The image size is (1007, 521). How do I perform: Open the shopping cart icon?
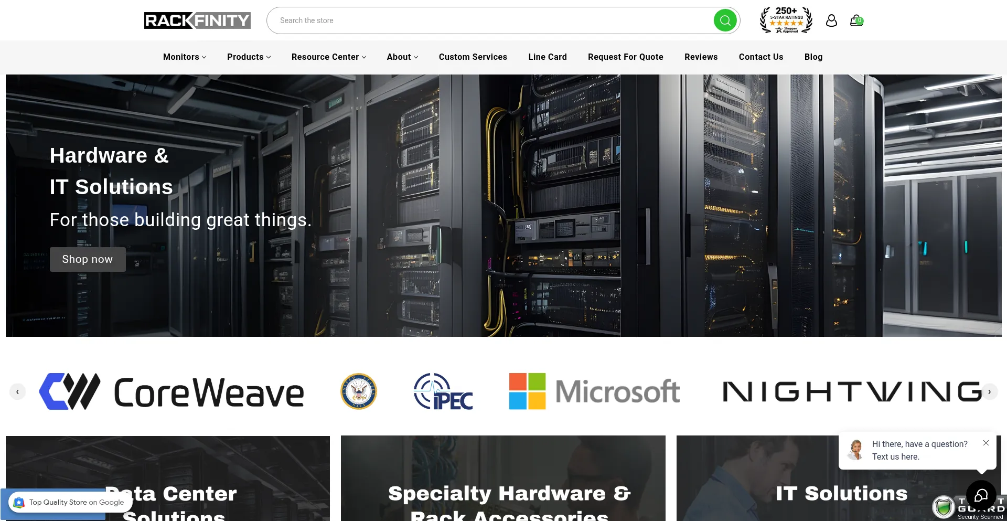point(856,20)
